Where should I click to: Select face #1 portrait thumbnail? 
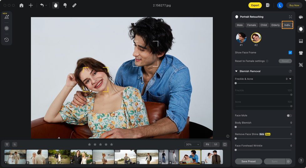click(241, 38)
